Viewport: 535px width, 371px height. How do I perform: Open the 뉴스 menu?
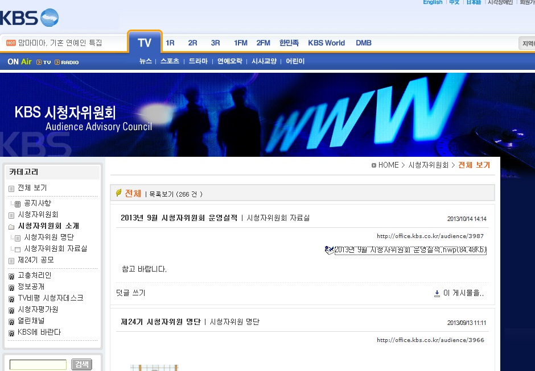(x=145, y=61)
